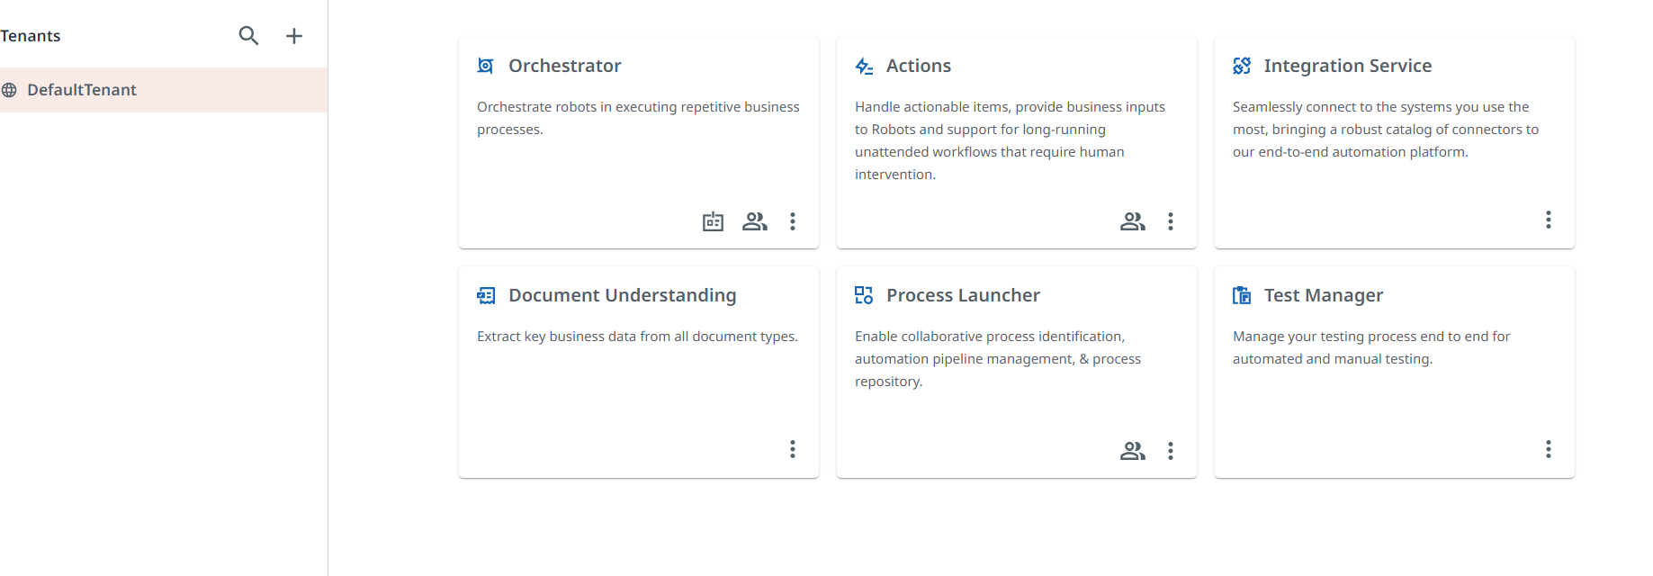Click Integration Service description about connectors
Image resolution: width=1653 pixels, height=576 pixels.
point(1386,130)
